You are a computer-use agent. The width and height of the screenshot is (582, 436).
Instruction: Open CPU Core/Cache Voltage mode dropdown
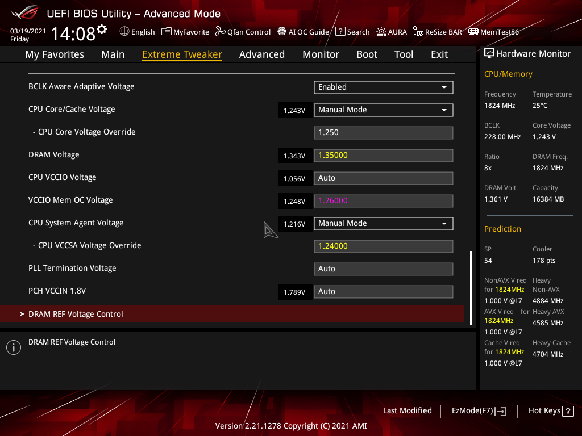384,110
